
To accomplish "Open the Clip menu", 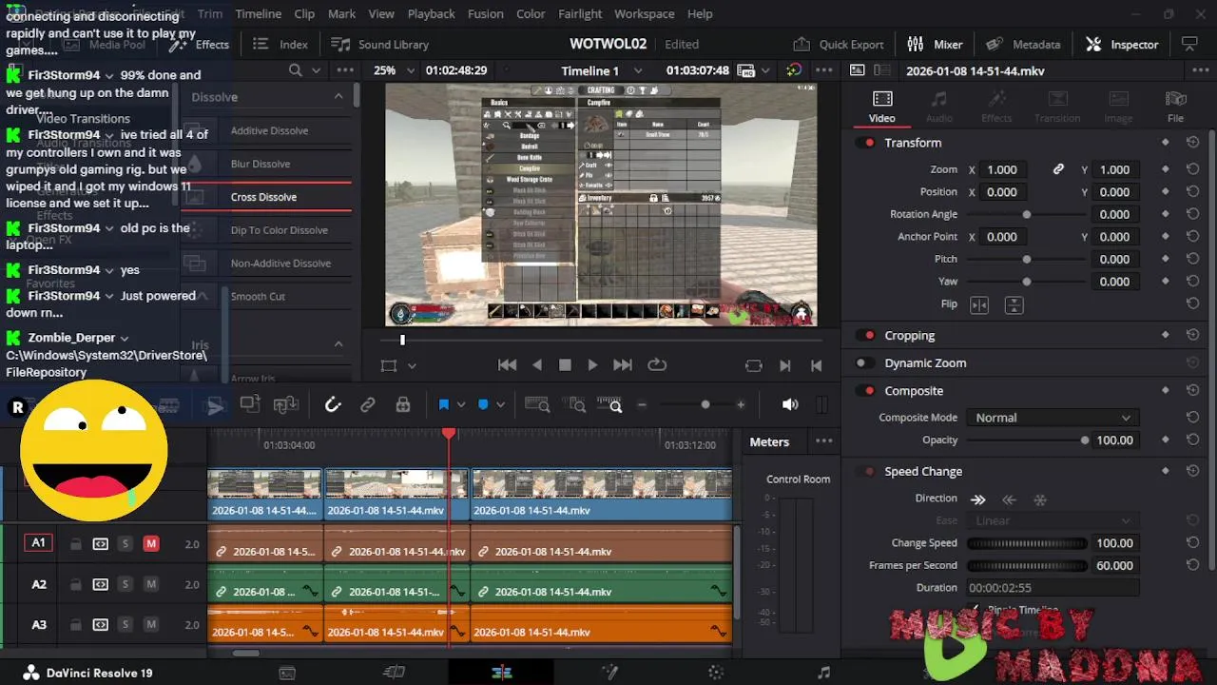I will coord(304,13).
